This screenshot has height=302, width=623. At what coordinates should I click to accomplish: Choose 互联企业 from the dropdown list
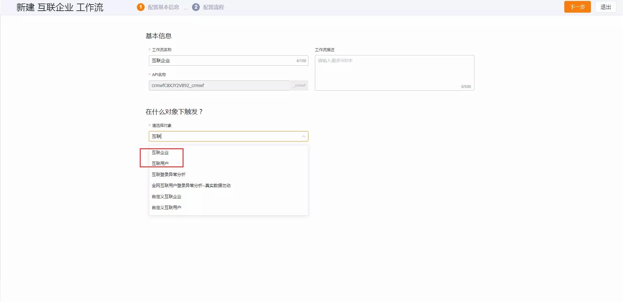228,152
